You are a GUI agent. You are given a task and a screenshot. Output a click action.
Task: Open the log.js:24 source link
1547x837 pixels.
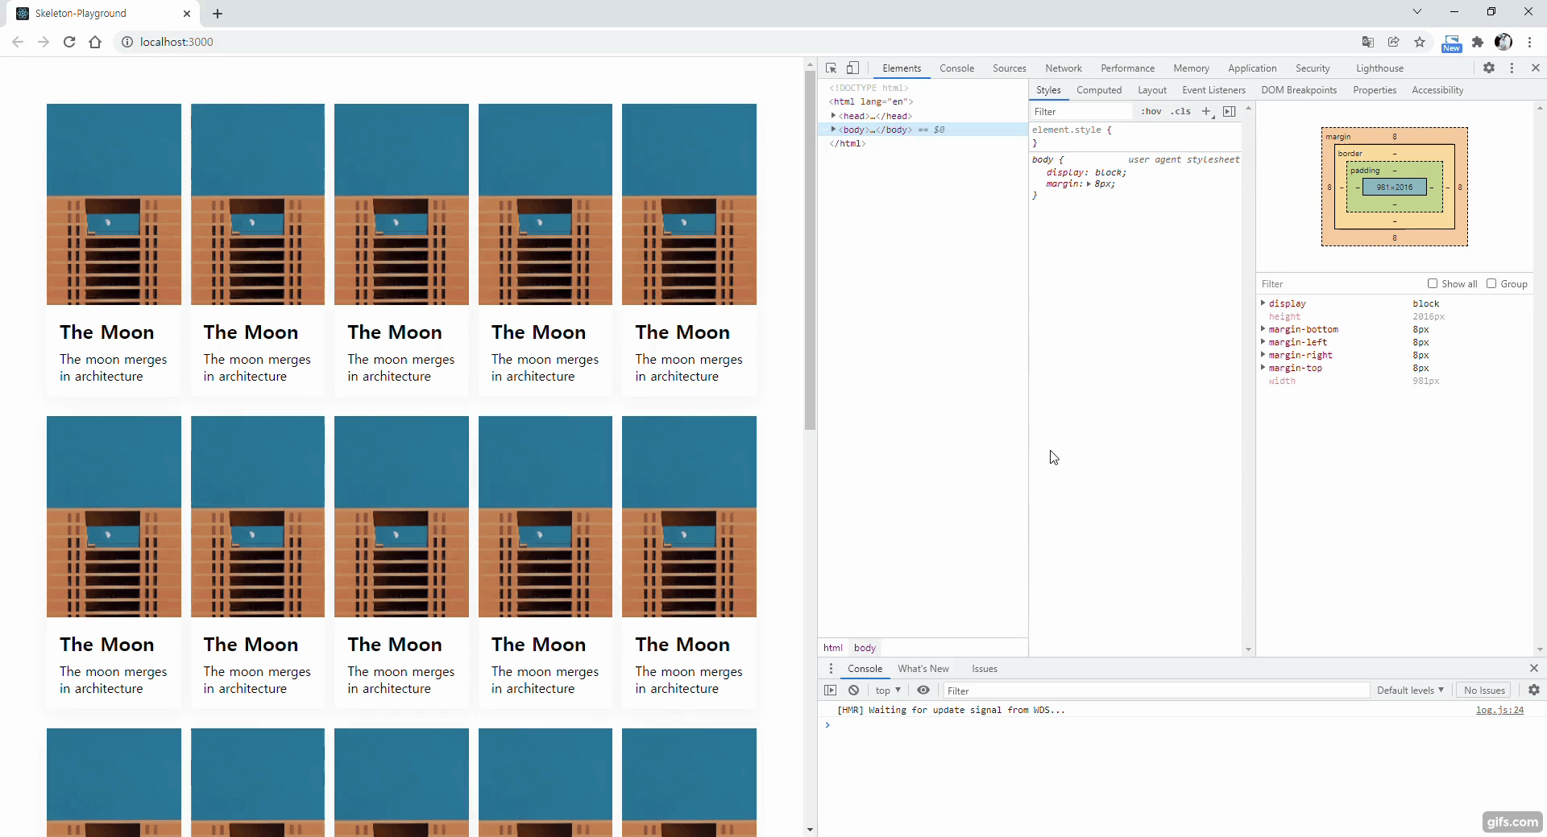pos(1499,710)
